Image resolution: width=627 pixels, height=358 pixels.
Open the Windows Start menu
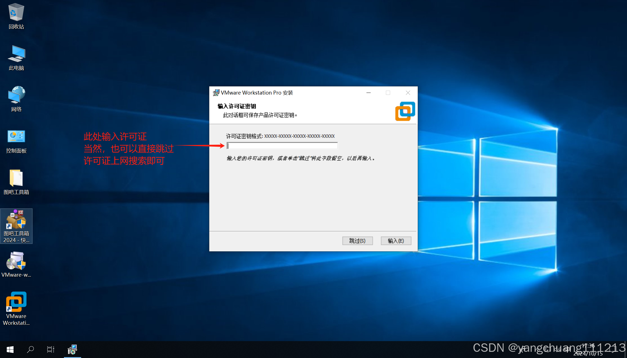tap(10, 350)
